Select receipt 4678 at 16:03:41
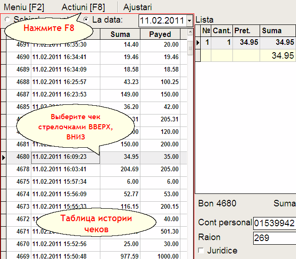Screen dimensions: 296x259 click(x=93, y=169)
